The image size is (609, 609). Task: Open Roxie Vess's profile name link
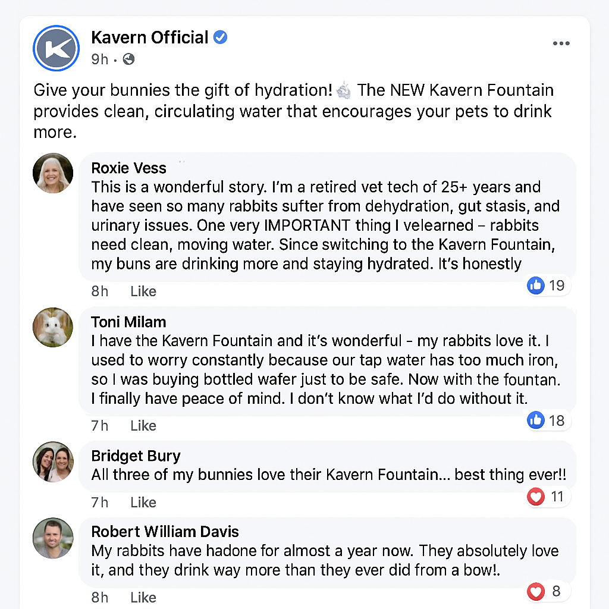(128, 168)
